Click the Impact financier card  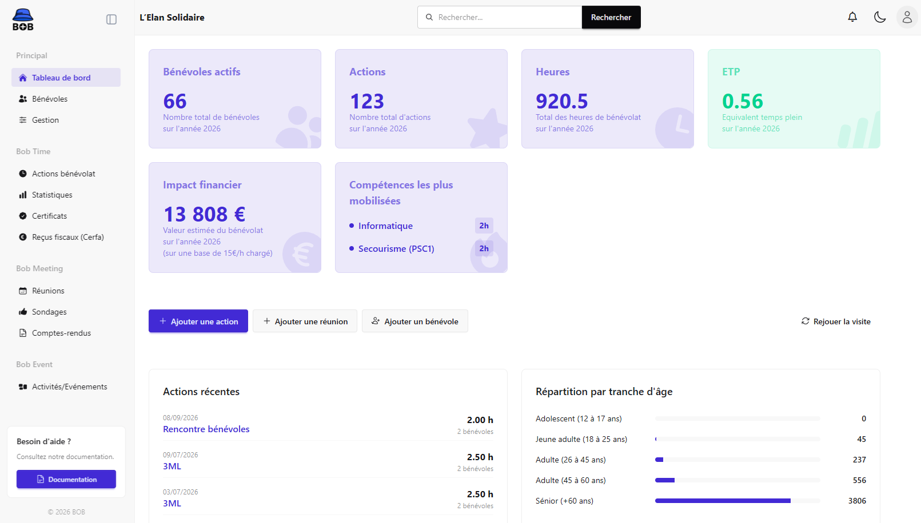click(x=235, y=218)
